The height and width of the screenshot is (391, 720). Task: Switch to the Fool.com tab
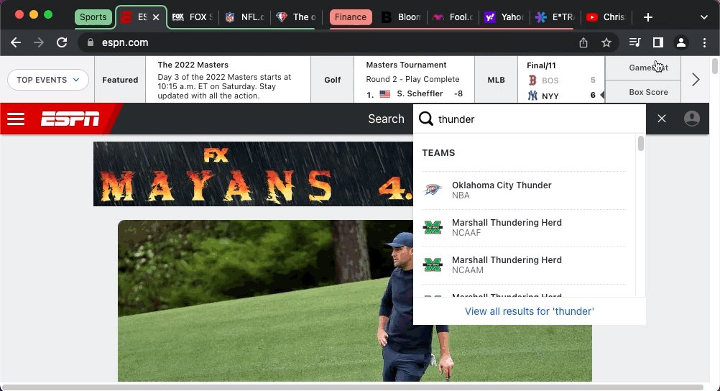[453, 17]
